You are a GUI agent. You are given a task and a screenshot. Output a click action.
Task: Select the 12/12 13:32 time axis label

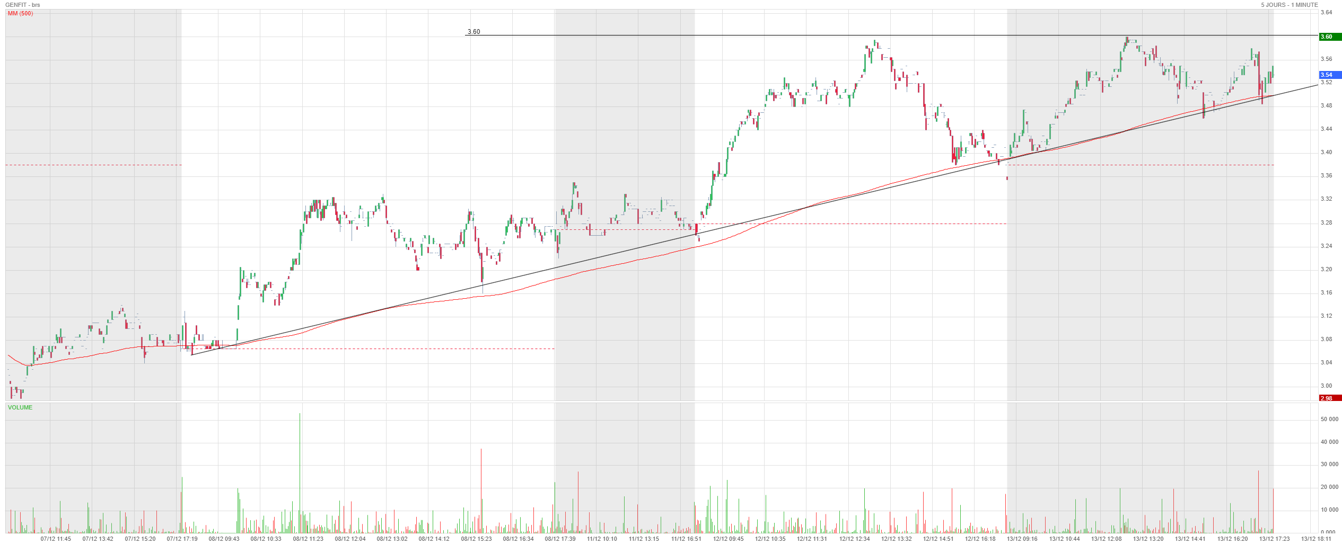tap(896, 539)
